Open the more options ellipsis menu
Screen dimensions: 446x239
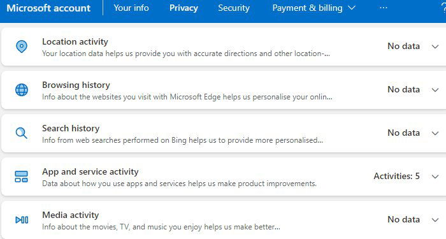[384, 8]
